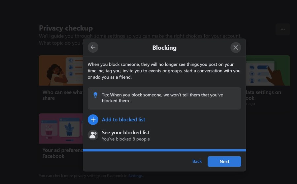
Task: Click the blue progress bar
Action: pyautogui.click(x=164, y=150)
